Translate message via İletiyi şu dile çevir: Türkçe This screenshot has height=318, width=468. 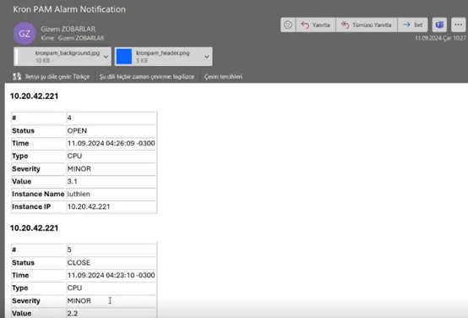[x=57, y=77]
